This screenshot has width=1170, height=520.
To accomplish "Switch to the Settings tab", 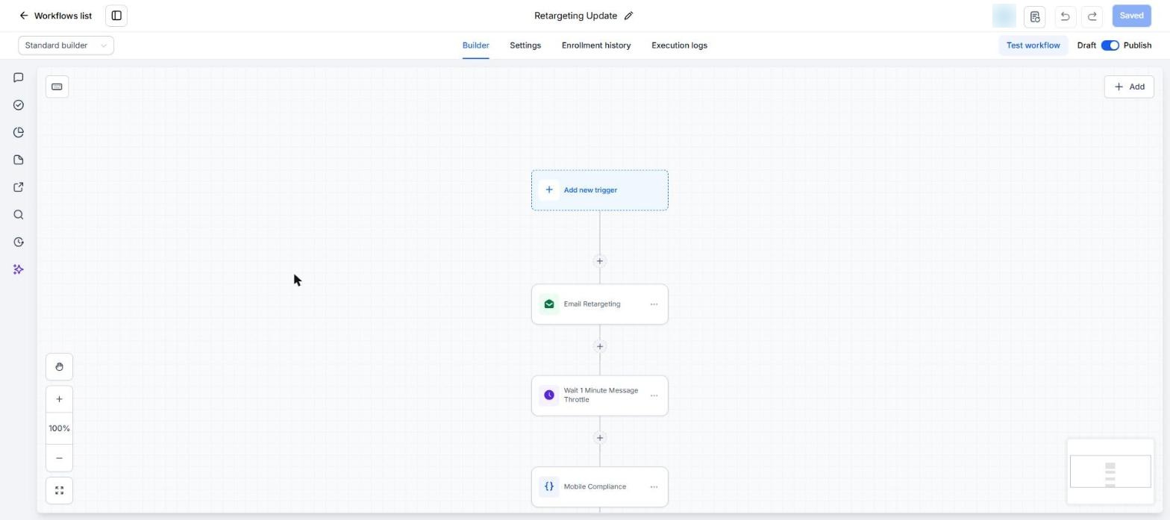I will pos(525,46).
